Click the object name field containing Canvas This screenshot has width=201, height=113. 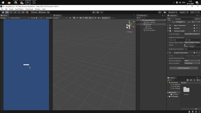click(183, 19)
